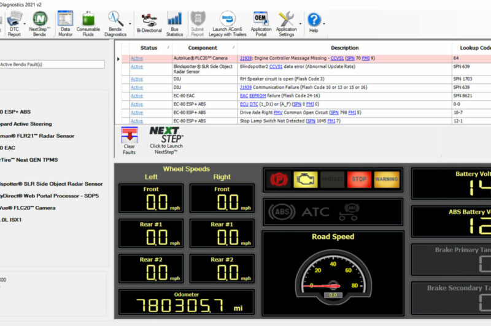The width and height of the screenshot is (491, 326).
Task: Open Bus Statistics
Action: [x=174, y=24]
